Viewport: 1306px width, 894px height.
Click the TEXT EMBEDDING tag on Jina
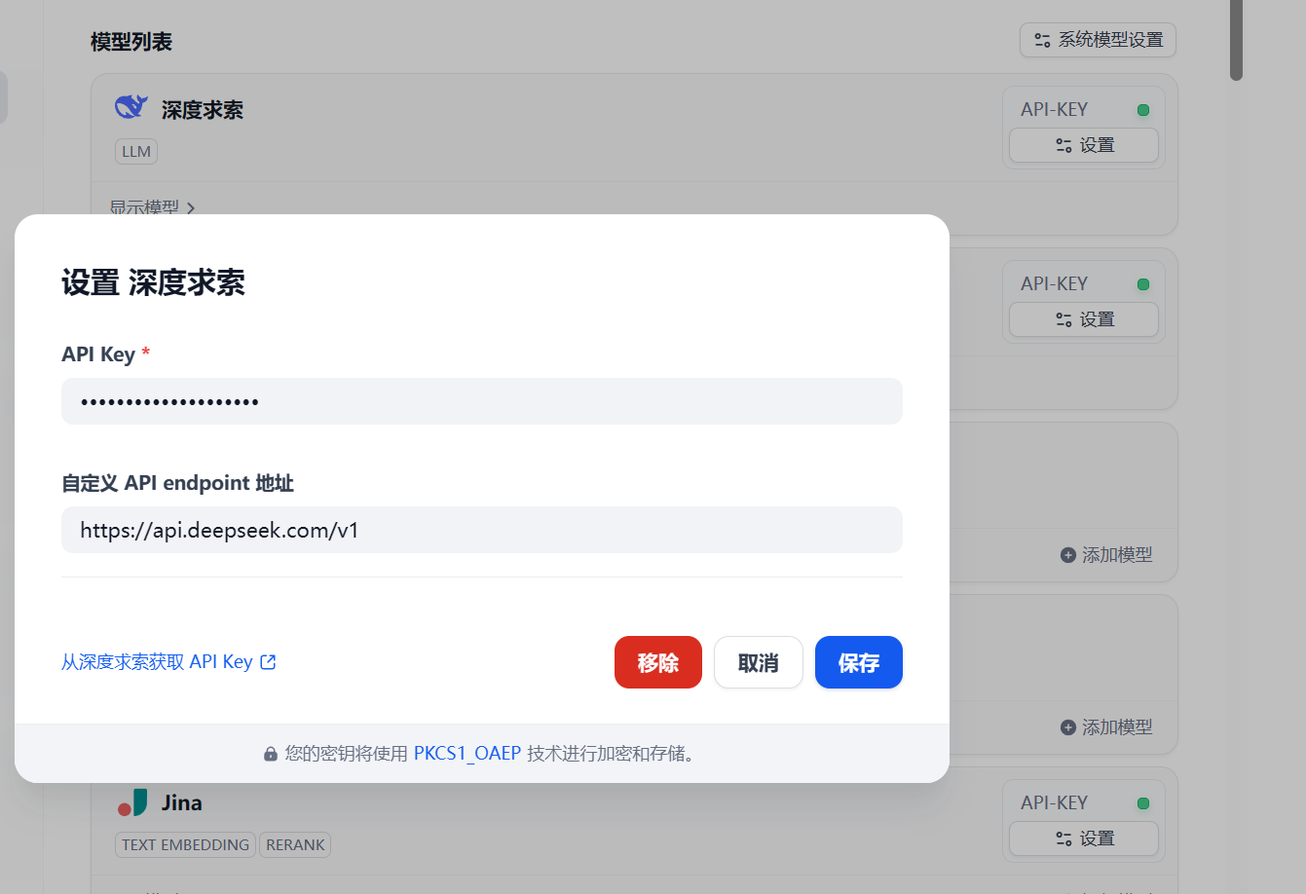coord(185,845)
